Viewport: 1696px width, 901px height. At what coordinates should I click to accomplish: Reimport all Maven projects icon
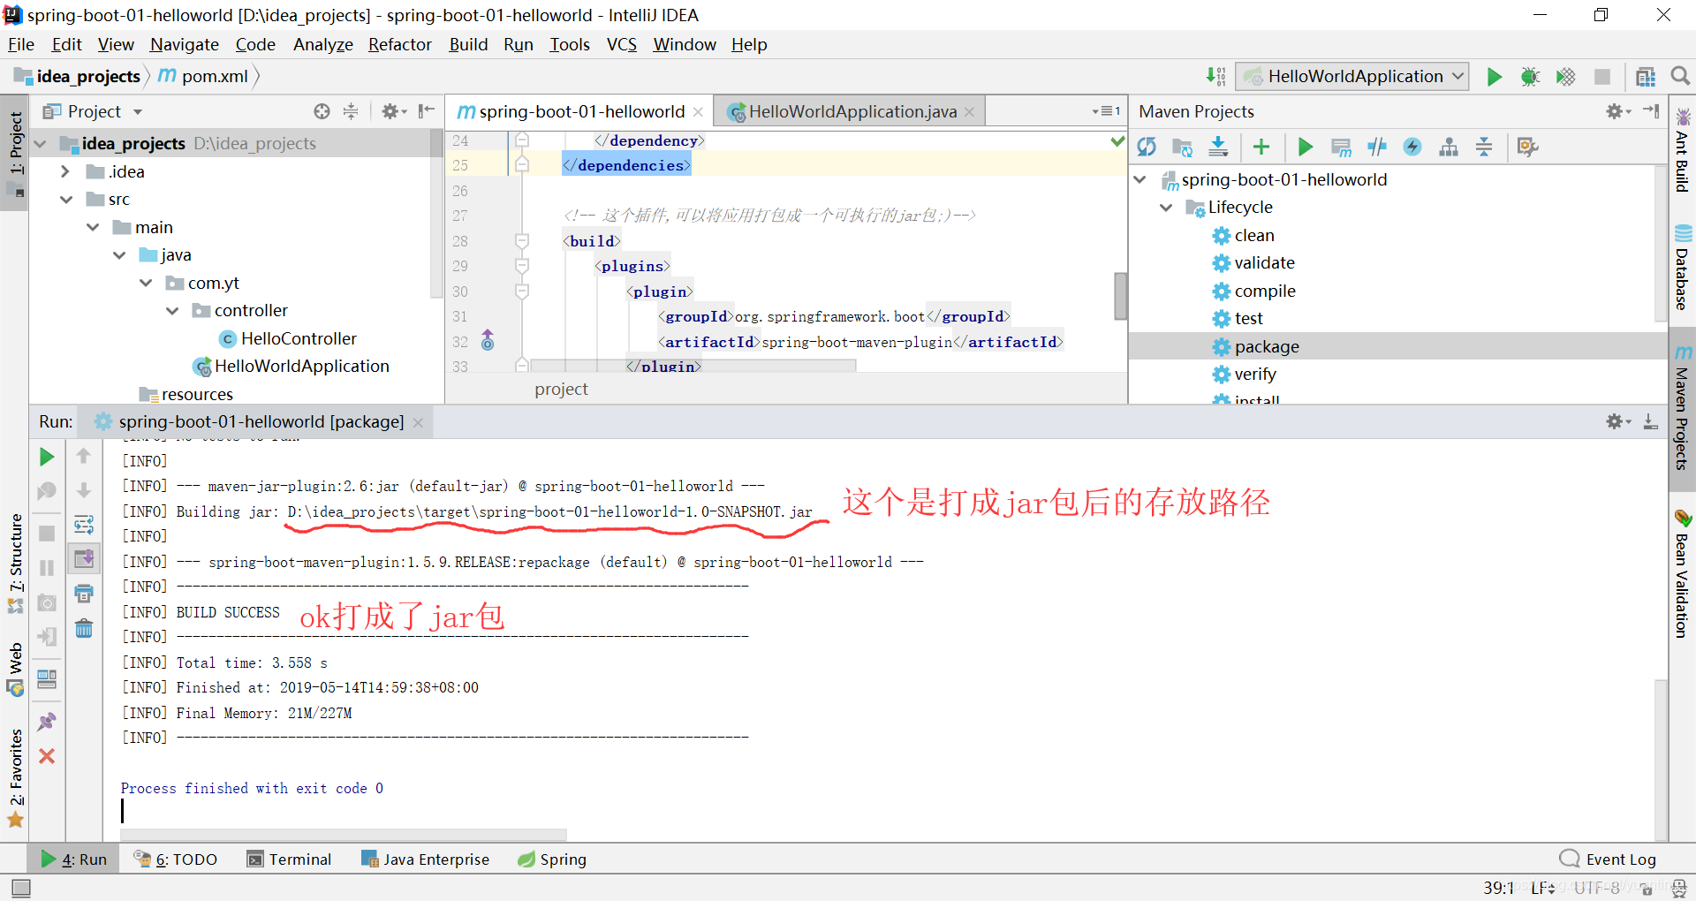[x=1147, y=148]
